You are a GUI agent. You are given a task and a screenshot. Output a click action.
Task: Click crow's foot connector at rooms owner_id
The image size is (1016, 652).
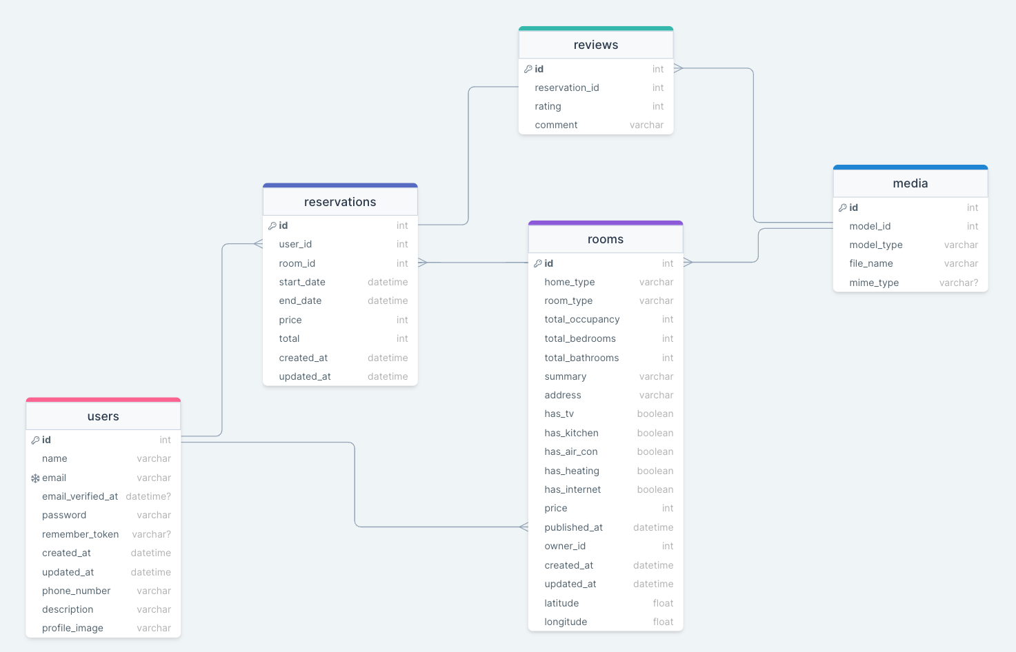point(524,527)
